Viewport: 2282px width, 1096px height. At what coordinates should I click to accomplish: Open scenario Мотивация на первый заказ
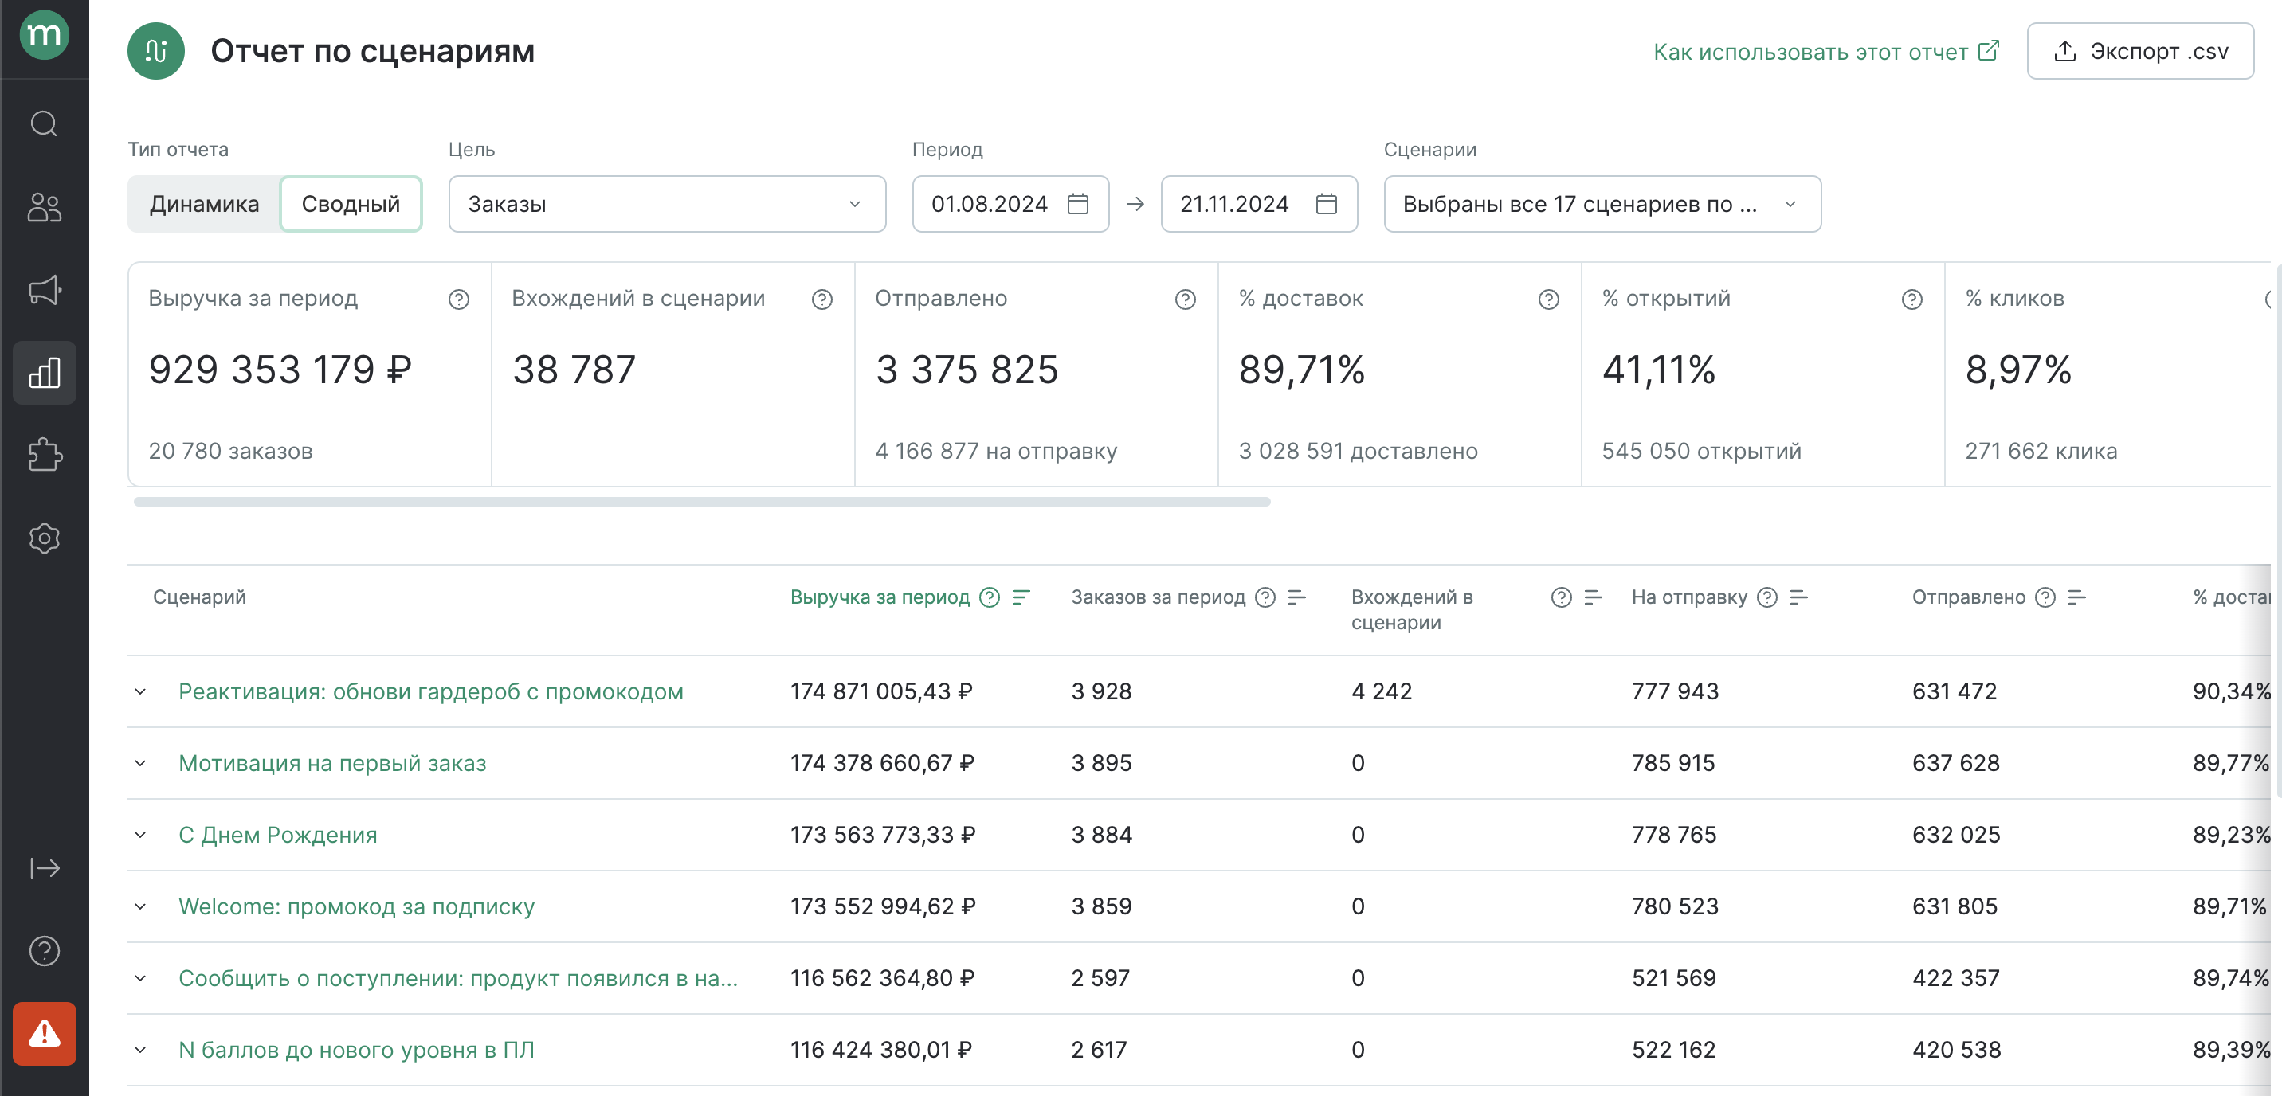point(332,763)
